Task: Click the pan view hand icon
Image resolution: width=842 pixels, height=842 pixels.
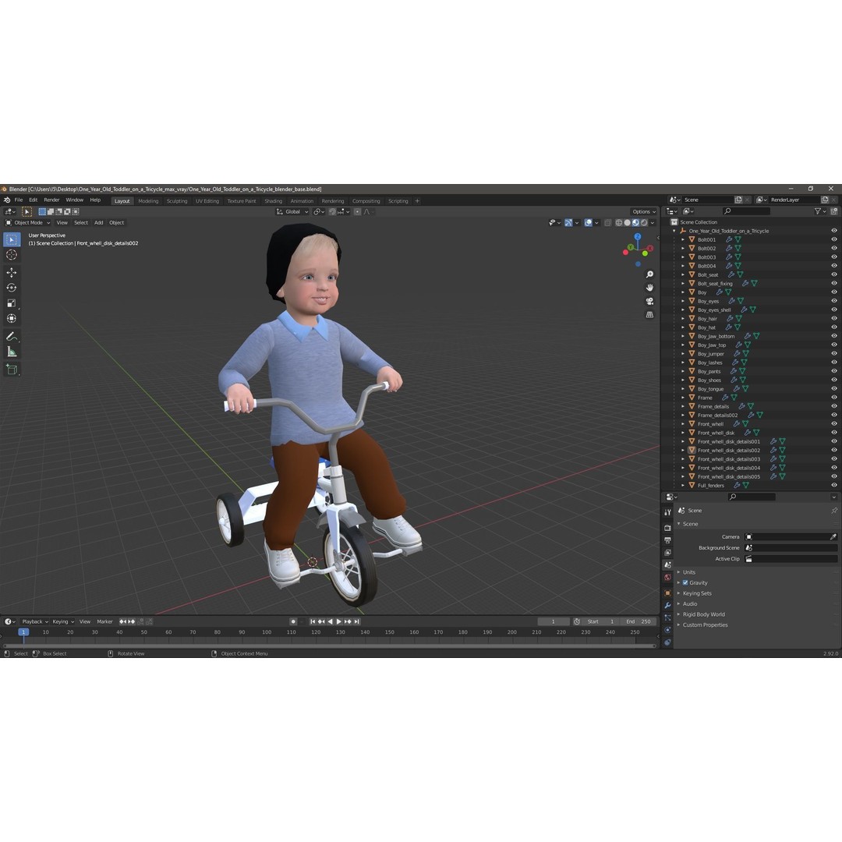Action: pyautogui.click(x=649, y=288)
